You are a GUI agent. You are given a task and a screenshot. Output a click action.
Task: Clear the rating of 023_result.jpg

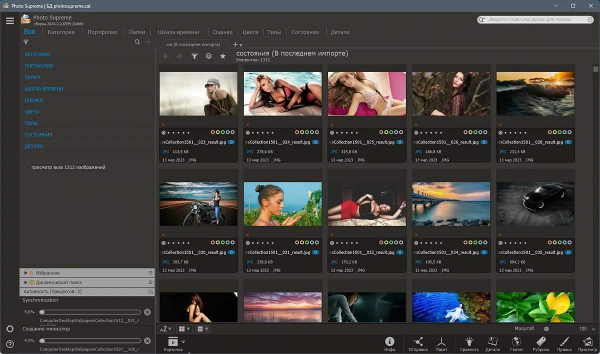pyautogui.click(x=163, y=132)
